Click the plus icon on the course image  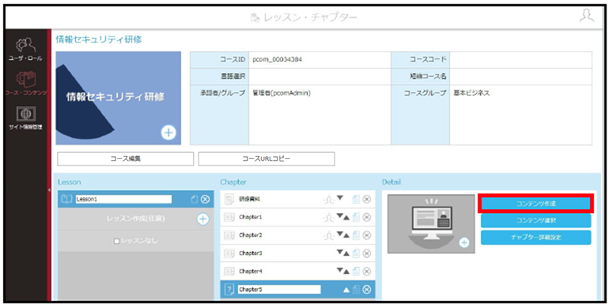pyautogui.click(x=168, y=133)
